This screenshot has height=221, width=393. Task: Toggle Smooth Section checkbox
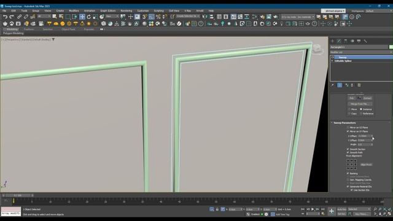click(348, 149)
